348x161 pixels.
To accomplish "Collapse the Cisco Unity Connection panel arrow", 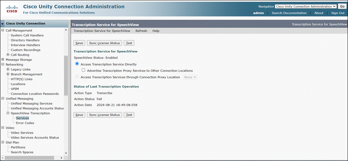I will click(x=2, y=23).
